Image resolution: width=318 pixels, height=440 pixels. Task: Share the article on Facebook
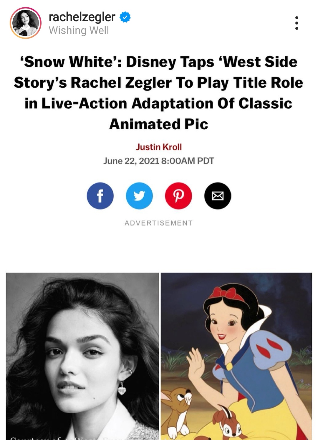(x=100, y=196)
